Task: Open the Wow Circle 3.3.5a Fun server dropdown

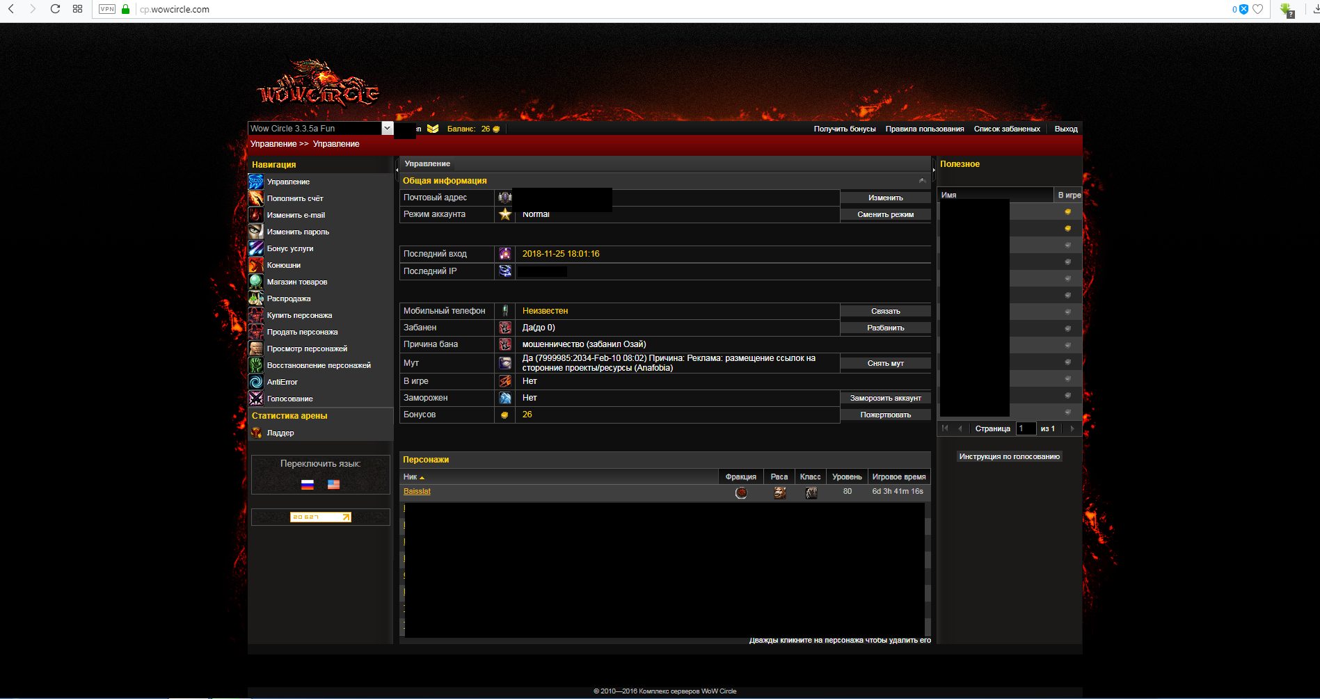Action: tap(387, 129)
